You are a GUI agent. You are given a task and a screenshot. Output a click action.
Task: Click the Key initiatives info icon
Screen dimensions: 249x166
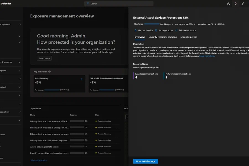click(x=50, y=72)
